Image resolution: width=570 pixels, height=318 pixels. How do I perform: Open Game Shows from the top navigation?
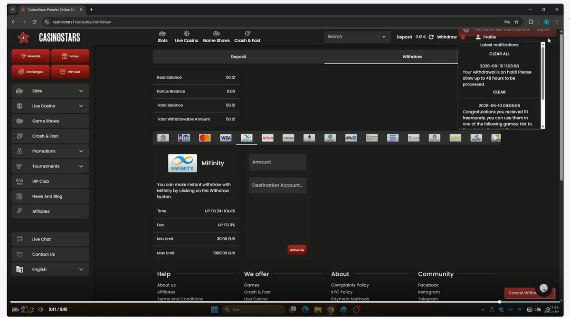[x=216, y=37]
